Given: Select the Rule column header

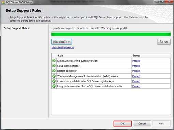Looking at the screenshot, I should pyautogui.click(x=93, y=56).
